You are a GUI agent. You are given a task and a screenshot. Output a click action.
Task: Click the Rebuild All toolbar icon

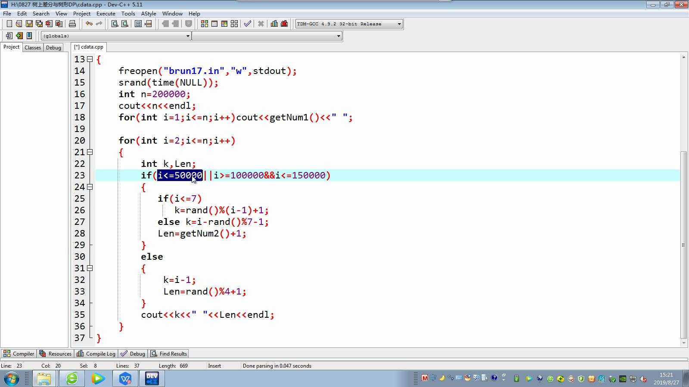coord(234,24)
